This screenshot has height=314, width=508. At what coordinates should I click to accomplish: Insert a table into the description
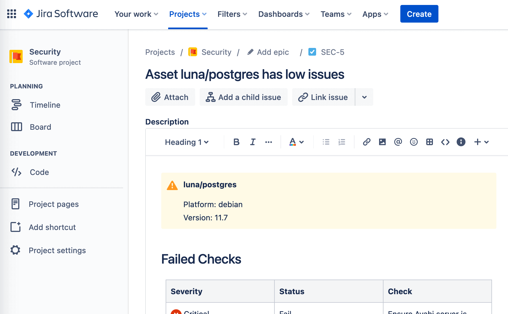pos(429,142)
